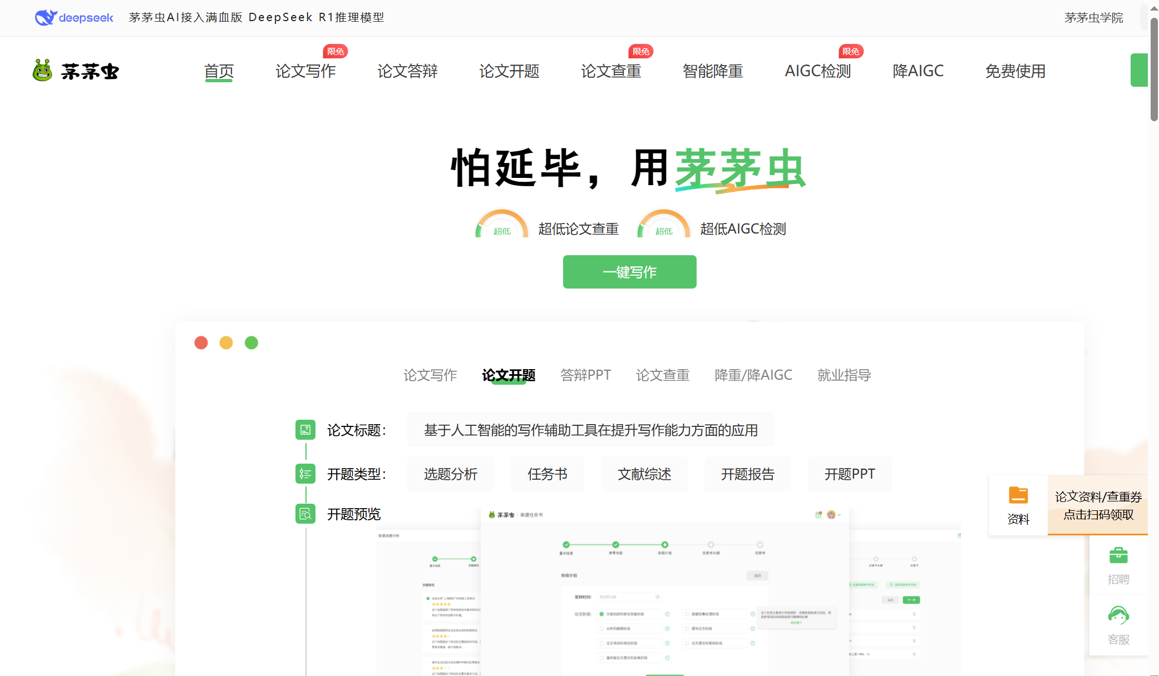Click the yellow window dot
This screenshot has width=1159, height=676.
226,342
